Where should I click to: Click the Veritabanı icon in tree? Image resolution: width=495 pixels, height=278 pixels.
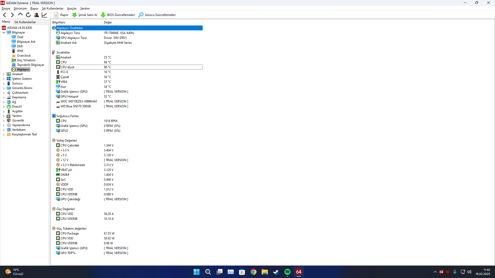pyautogui.click(x=9, y=130)
